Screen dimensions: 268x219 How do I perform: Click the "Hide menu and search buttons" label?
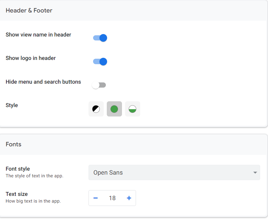point(43,82)
